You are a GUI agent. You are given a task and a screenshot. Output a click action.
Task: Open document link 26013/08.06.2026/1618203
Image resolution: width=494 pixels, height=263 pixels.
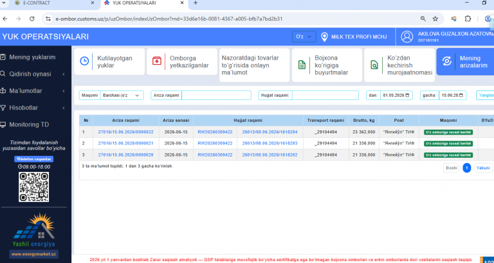[270, 143]
